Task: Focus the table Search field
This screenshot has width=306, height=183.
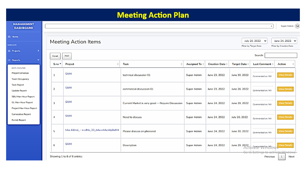Action: coord(281,56)
